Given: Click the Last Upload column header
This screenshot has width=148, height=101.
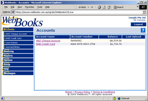Looking at the screenshot, I should 133,37.
